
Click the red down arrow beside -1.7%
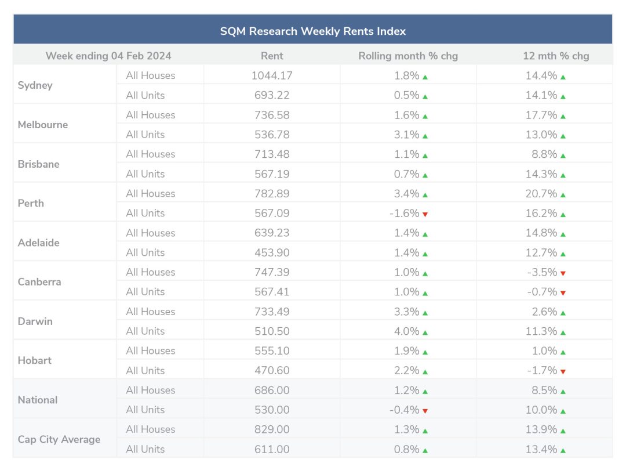click(x=563, y=372)
